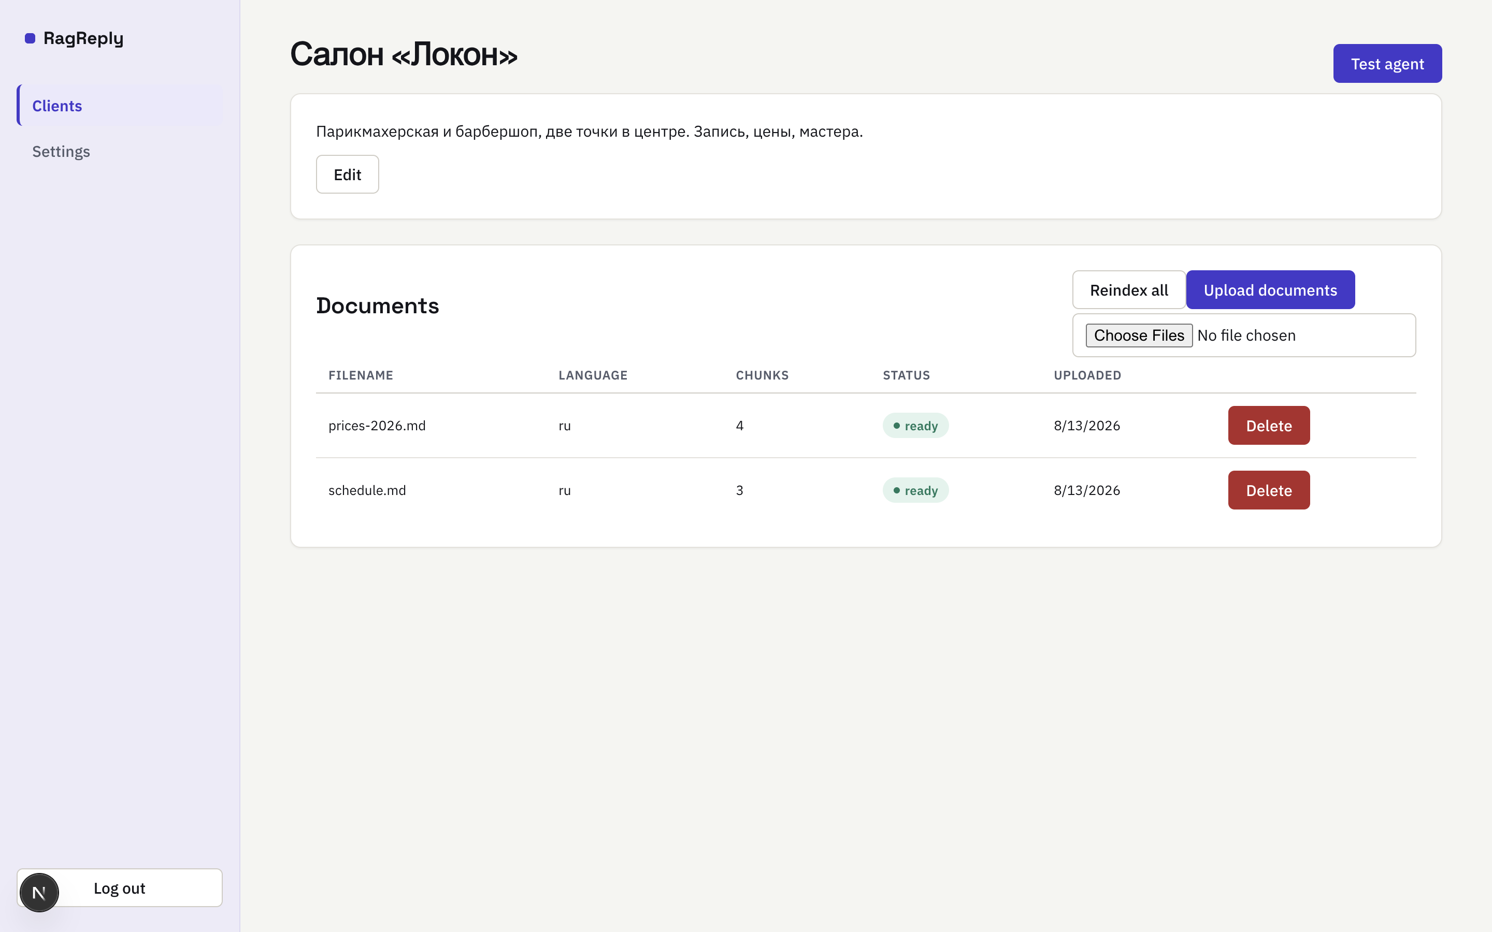Click the Chunks column header

click(x=762, y=375)
